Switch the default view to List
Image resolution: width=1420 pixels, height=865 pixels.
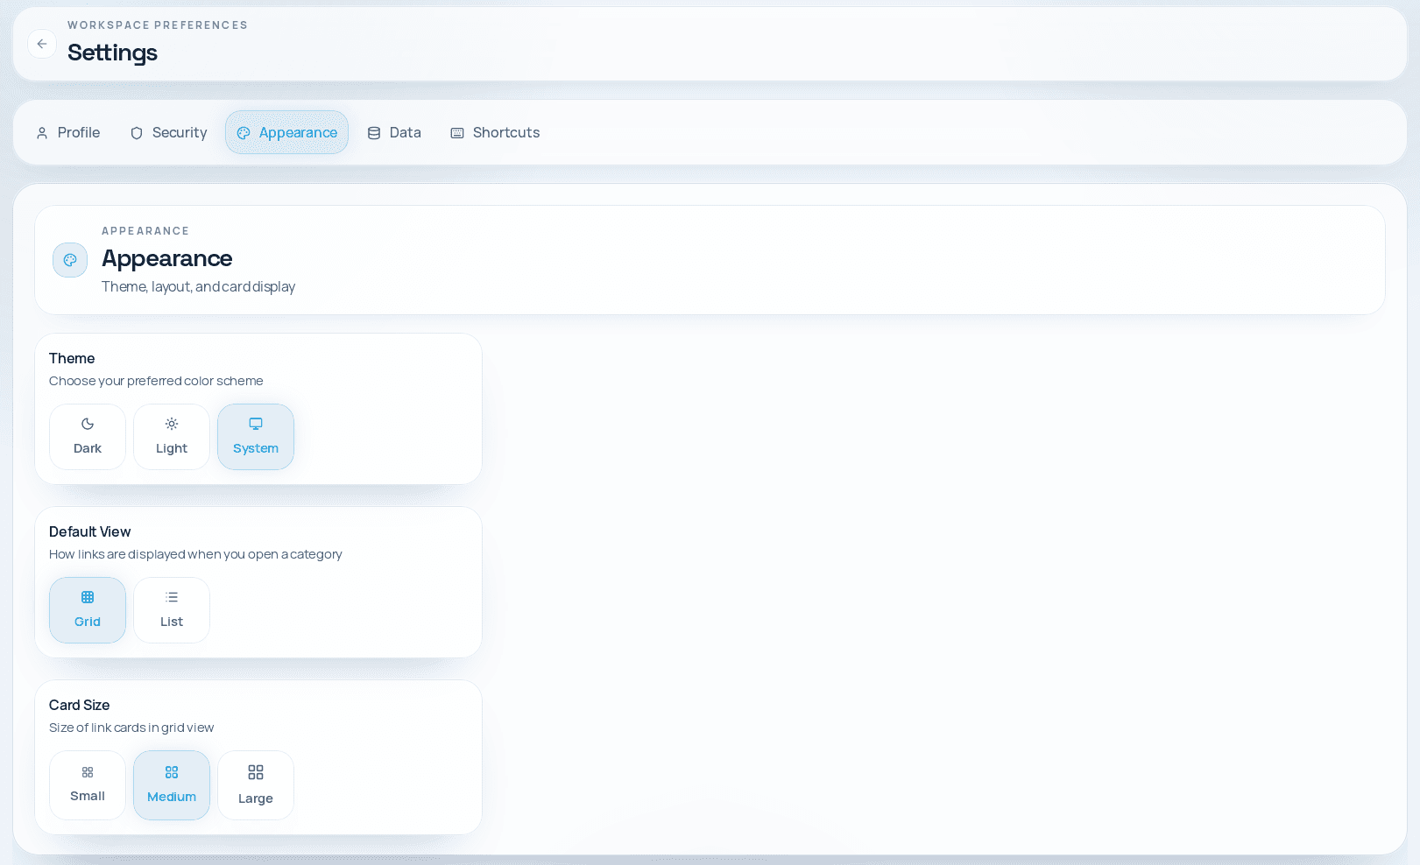171,610
